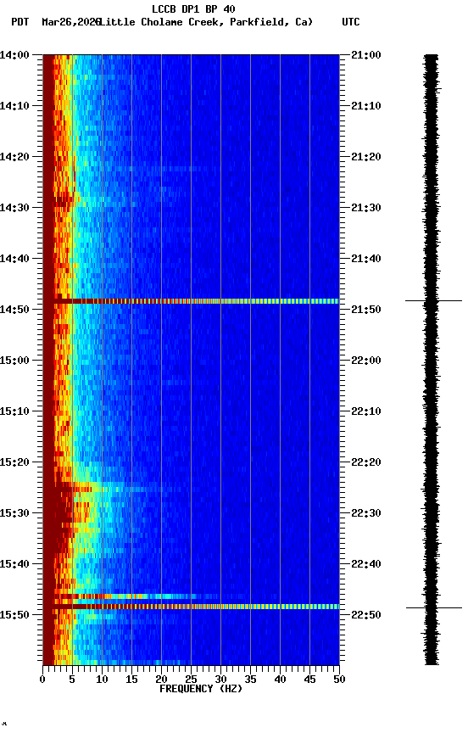Click the 15 Hz frequency axis label

click(131, 680)
